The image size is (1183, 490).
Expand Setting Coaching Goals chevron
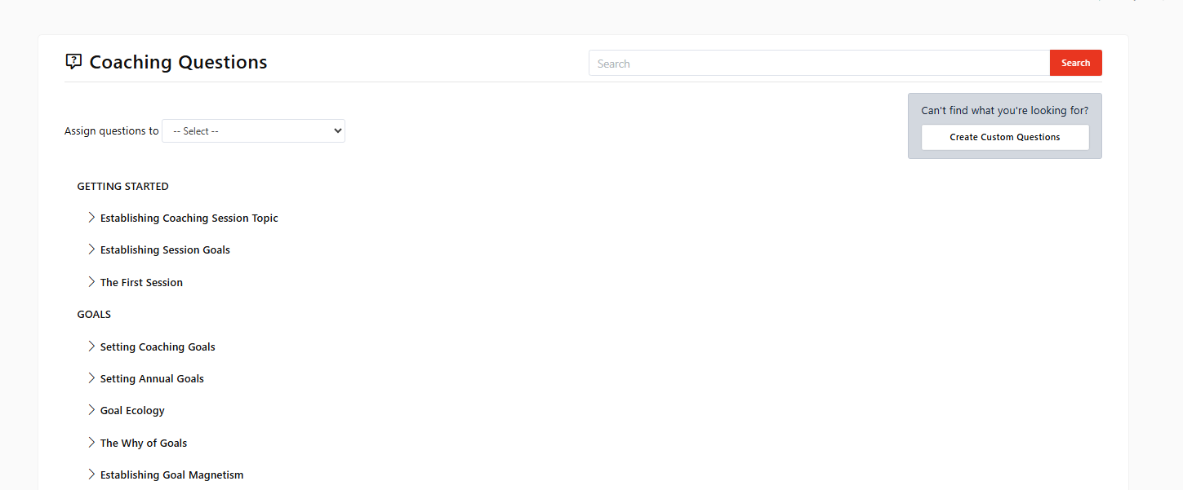click(x=91, y=347)
